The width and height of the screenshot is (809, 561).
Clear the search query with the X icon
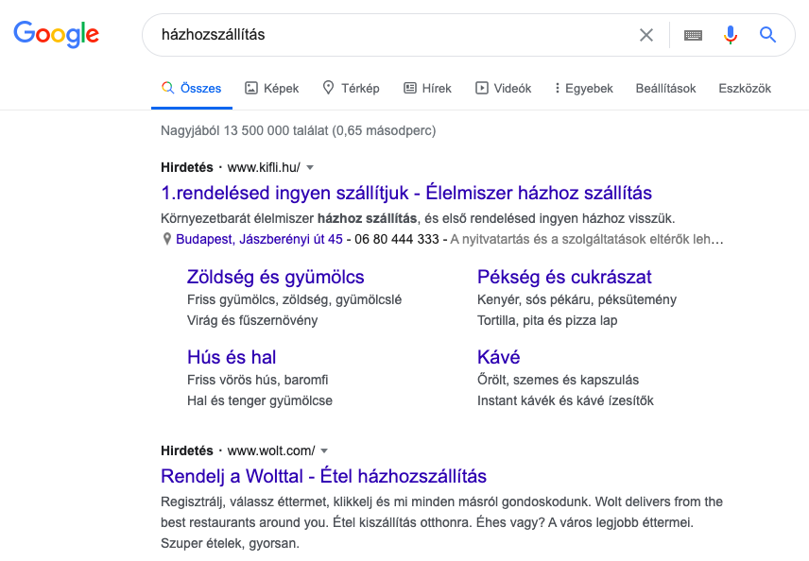(645, 35)
